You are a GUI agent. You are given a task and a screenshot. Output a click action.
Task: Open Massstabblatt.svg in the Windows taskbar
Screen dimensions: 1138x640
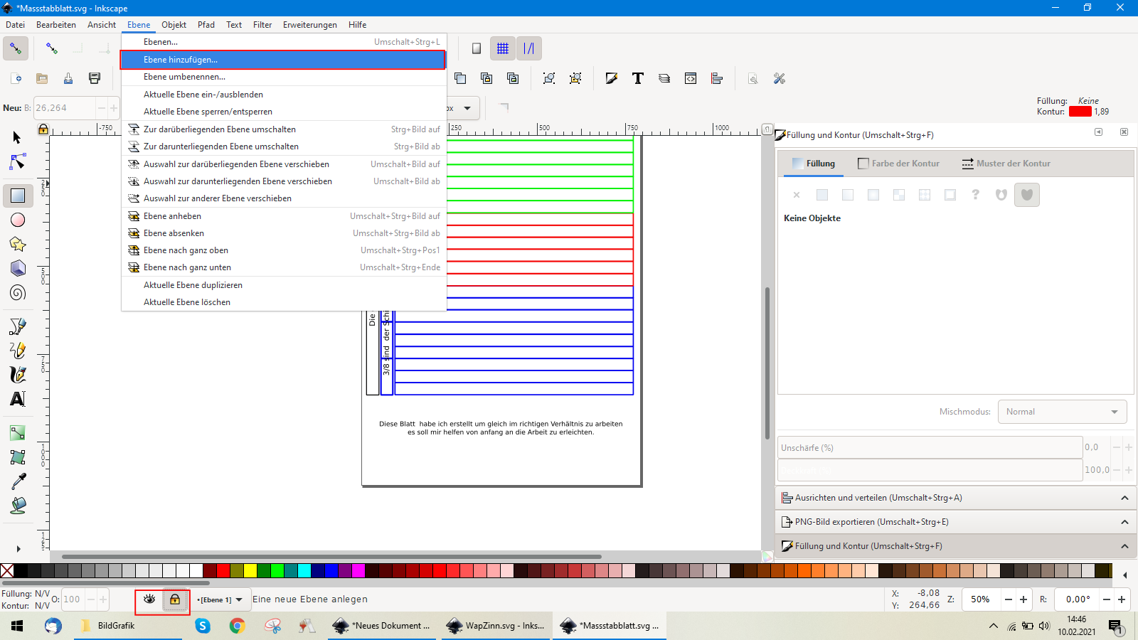[610, 626]
